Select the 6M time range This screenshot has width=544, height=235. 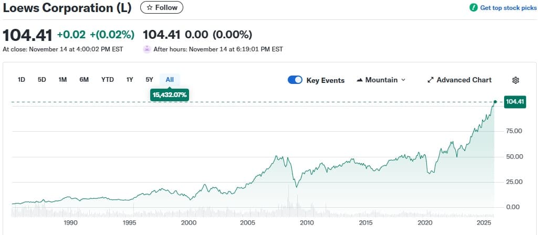(84, 80)
